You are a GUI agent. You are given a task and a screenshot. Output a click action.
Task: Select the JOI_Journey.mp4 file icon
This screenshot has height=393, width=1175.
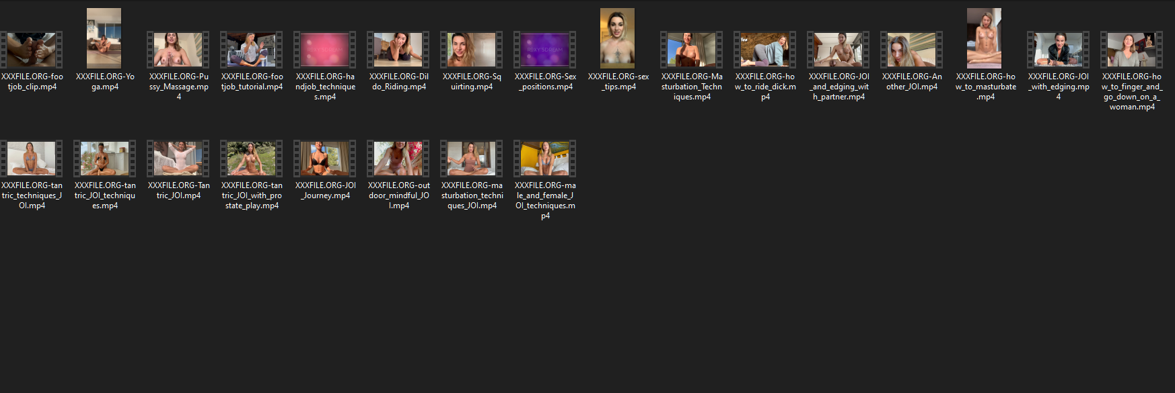[325, 159]
